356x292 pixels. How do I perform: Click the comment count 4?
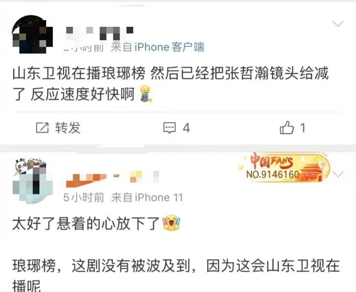click(187, 128)
